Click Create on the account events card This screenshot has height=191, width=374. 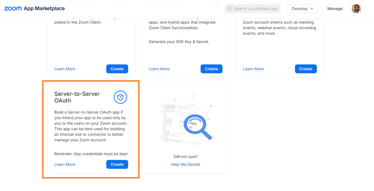point(306,69)
